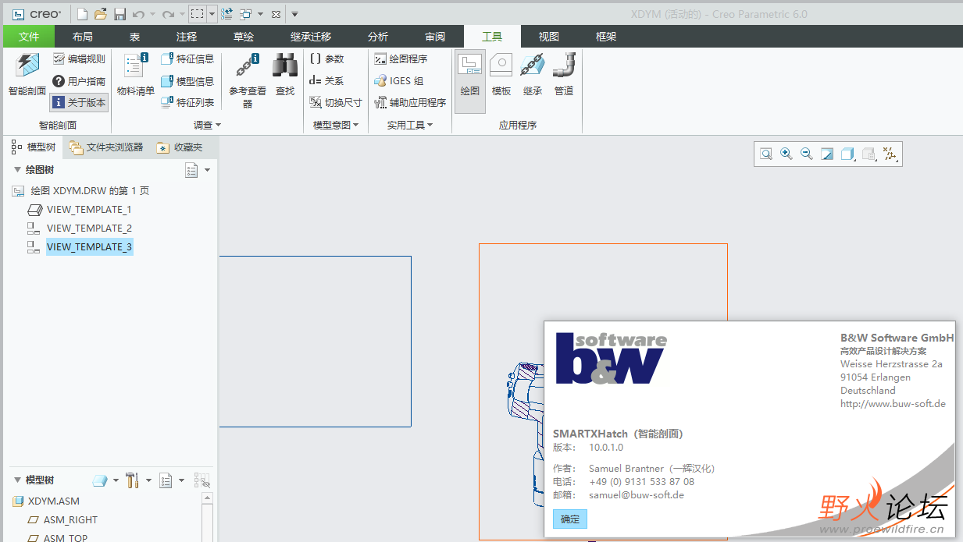Open 参数 parameters
This screenshot has height=542, width=963.
(x=326, y=58)
